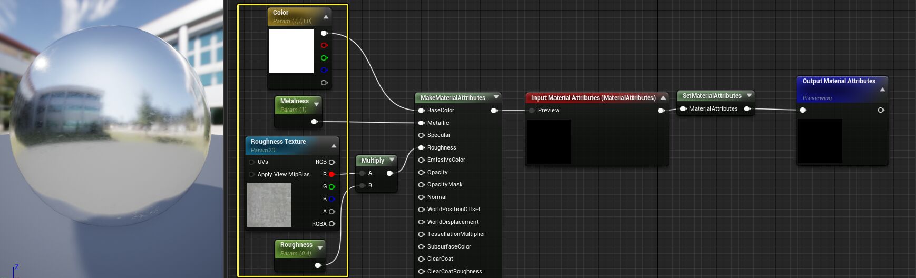Click the UVs input pin on Roughness Texture
The width and height of the screenshot is (916, 278).
point(252,162)
